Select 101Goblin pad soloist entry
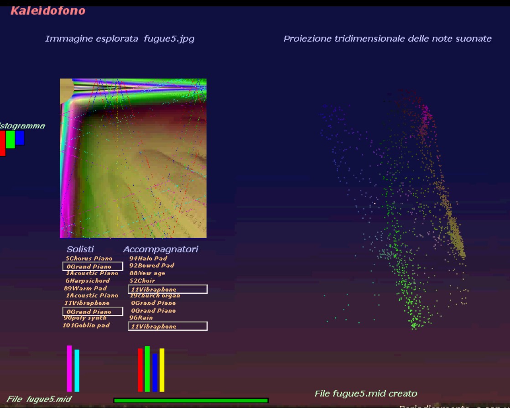This screenshot has height=408, width=510. click(x=86, y=325)
